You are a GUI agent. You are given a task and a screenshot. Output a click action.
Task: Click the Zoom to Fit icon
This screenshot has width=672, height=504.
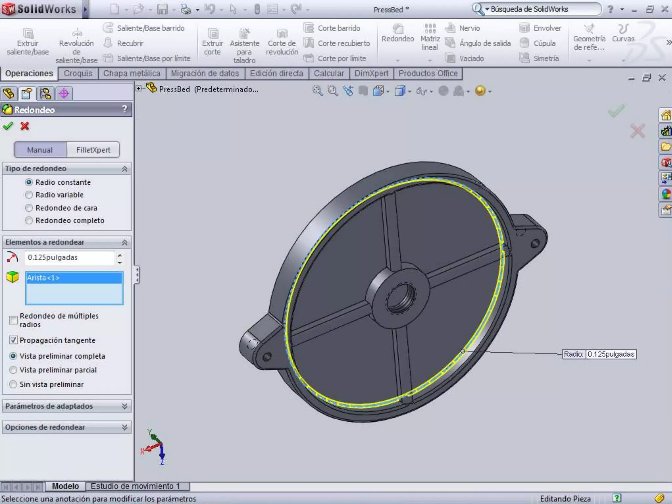pyautogui.click(x=317, y=91)
